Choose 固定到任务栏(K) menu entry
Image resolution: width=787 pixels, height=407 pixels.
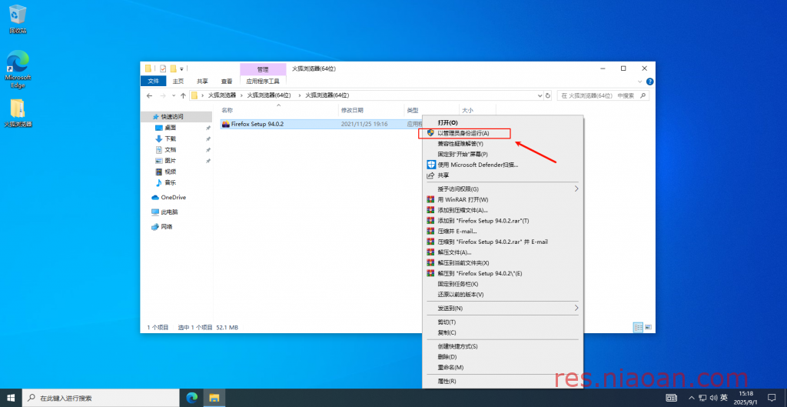coord(503,284)
